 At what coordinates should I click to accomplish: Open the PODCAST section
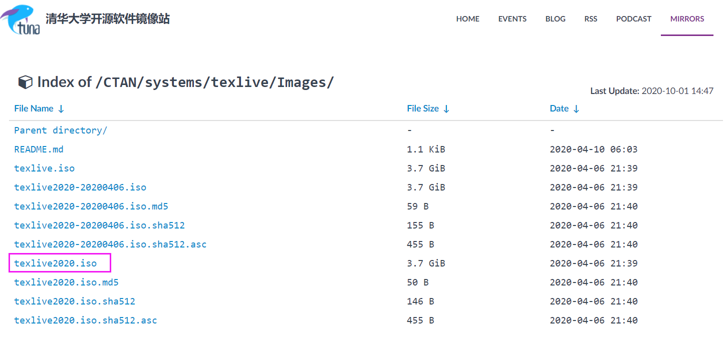click(633, 19)
